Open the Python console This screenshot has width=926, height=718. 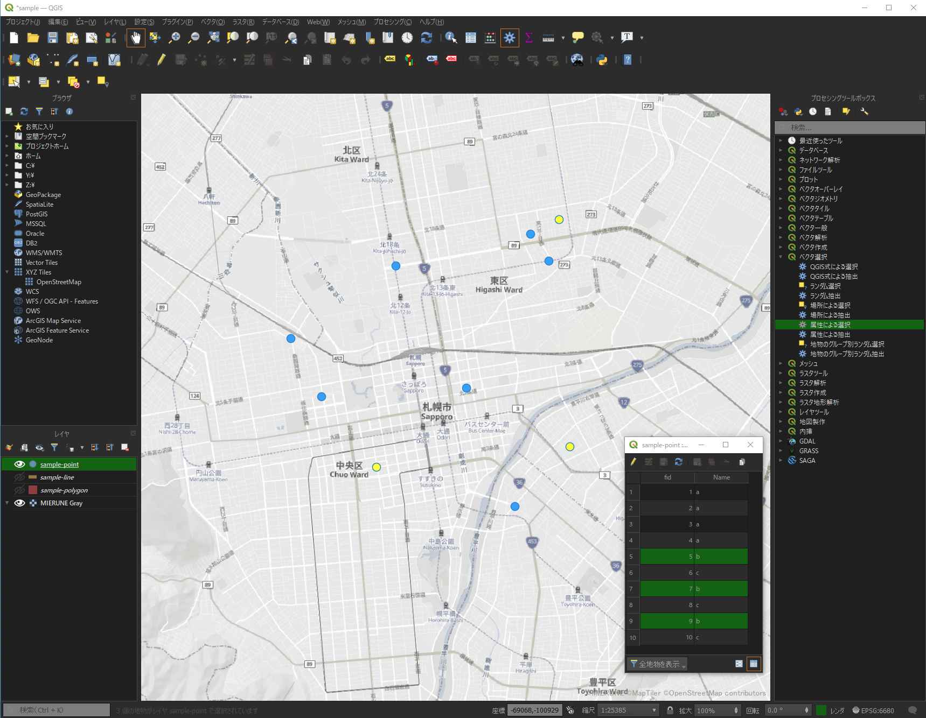(602, 60)
